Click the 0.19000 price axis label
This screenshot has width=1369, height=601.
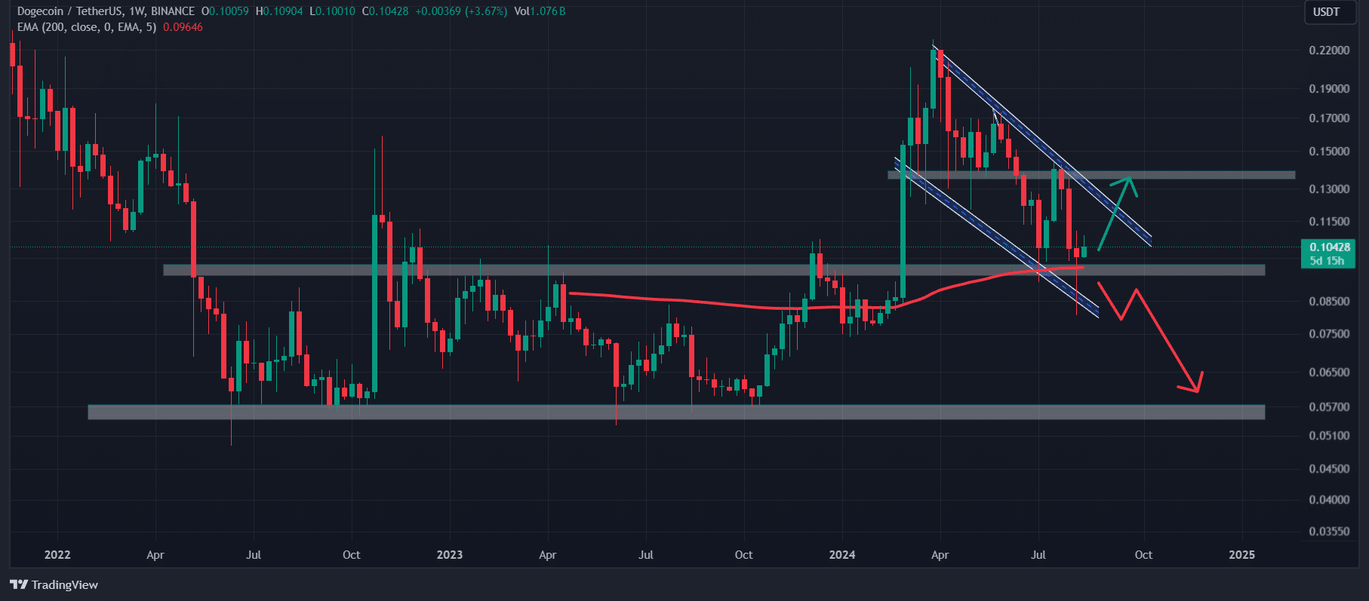(1329, 89)
